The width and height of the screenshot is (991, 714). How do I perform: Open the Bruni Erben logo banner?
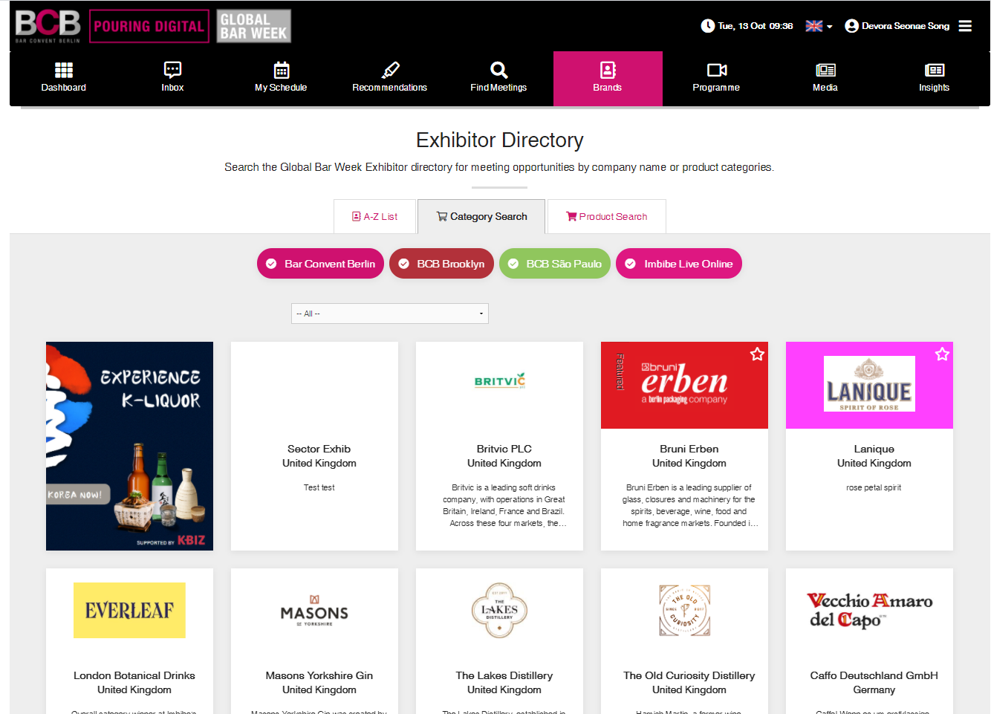click(x=684, y=385)
